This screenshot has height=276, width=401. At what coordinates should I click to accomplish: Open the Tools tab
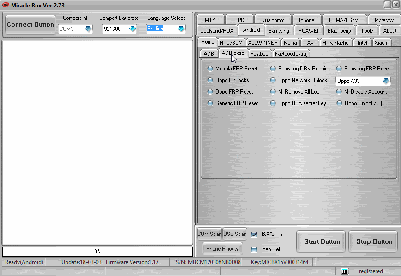pos(367,30)
